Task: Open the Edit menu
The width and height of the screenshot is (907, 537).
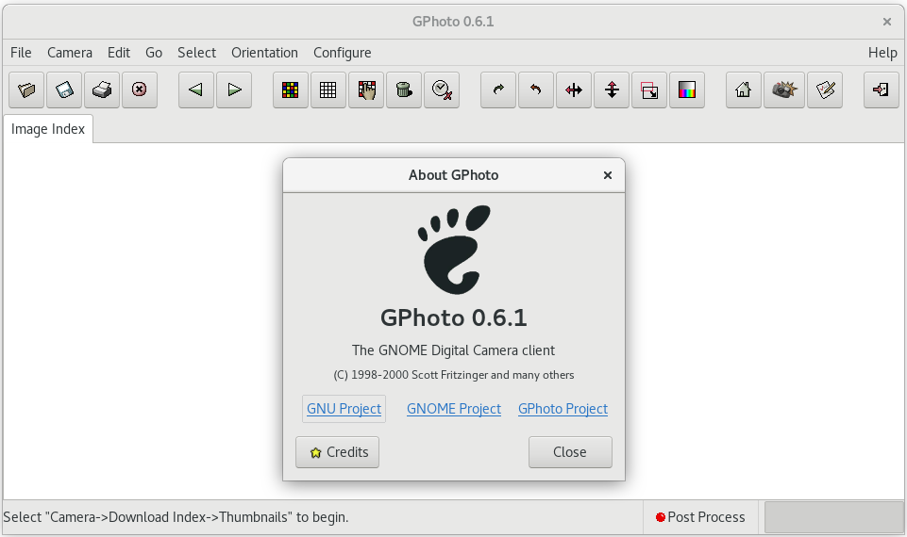Action: (119, 53)
